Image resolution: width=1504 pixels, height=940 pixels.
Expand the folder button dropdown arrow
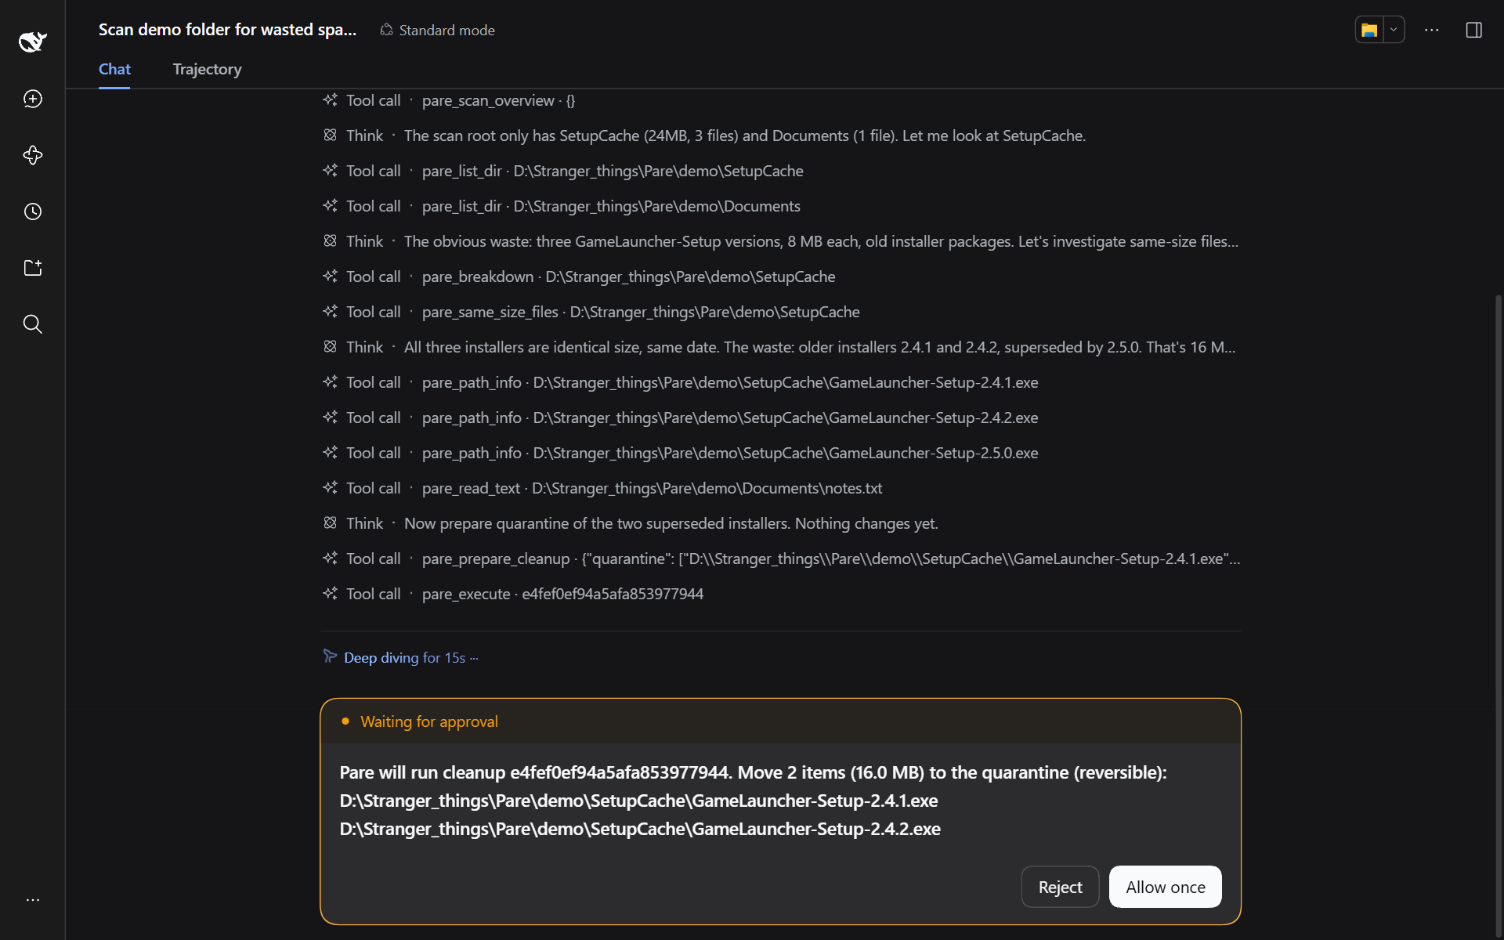(1394, 30)
